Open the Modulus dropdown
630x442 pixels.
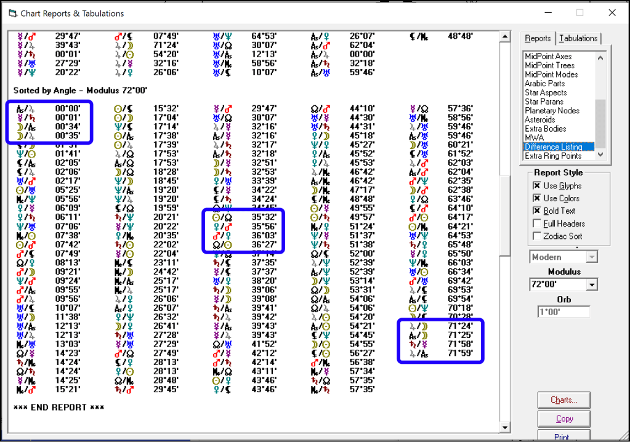[x=592, y=284]
